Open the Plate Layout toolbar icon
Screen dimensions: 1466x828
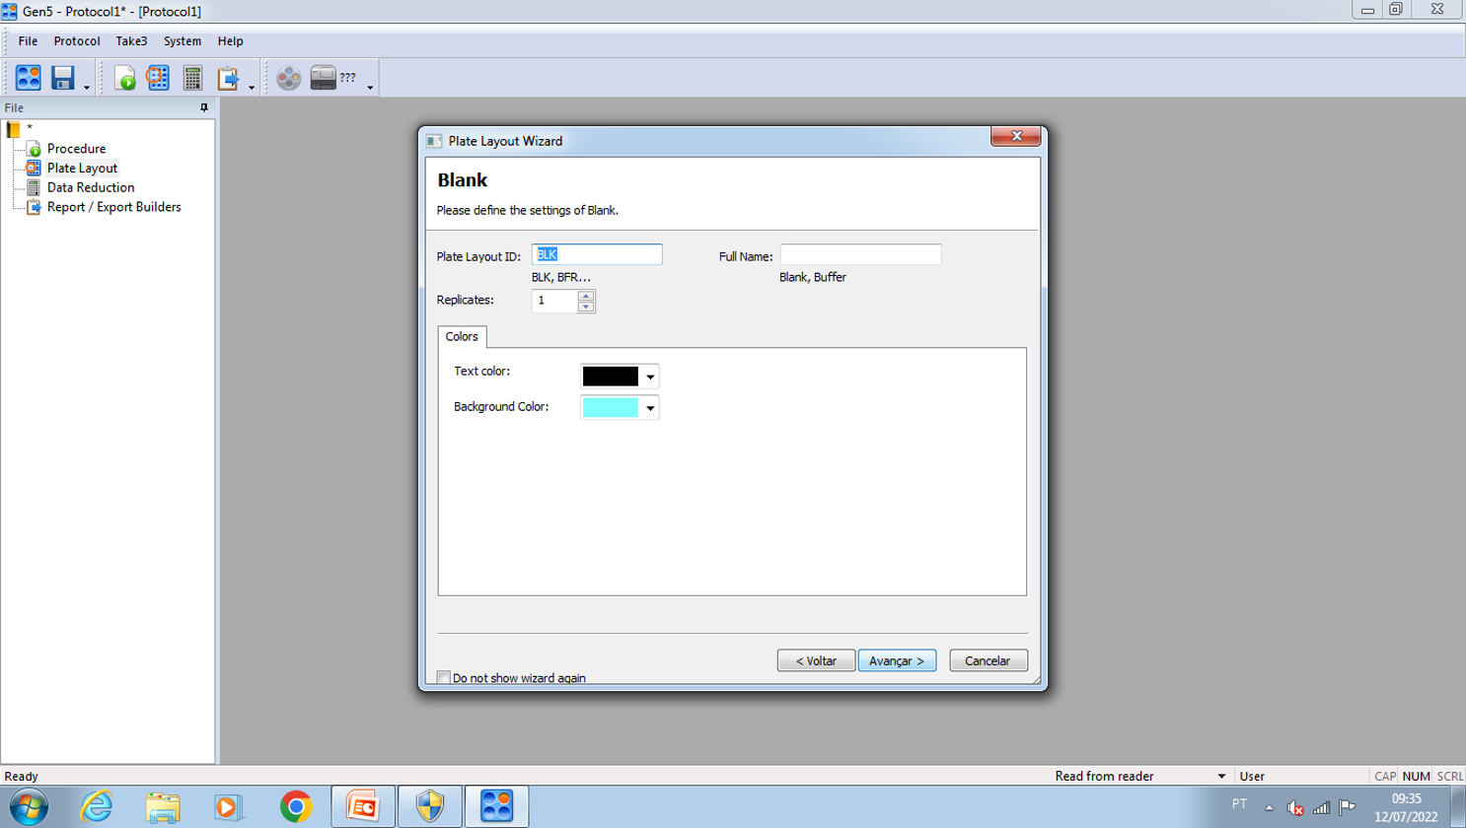[158, 78]
